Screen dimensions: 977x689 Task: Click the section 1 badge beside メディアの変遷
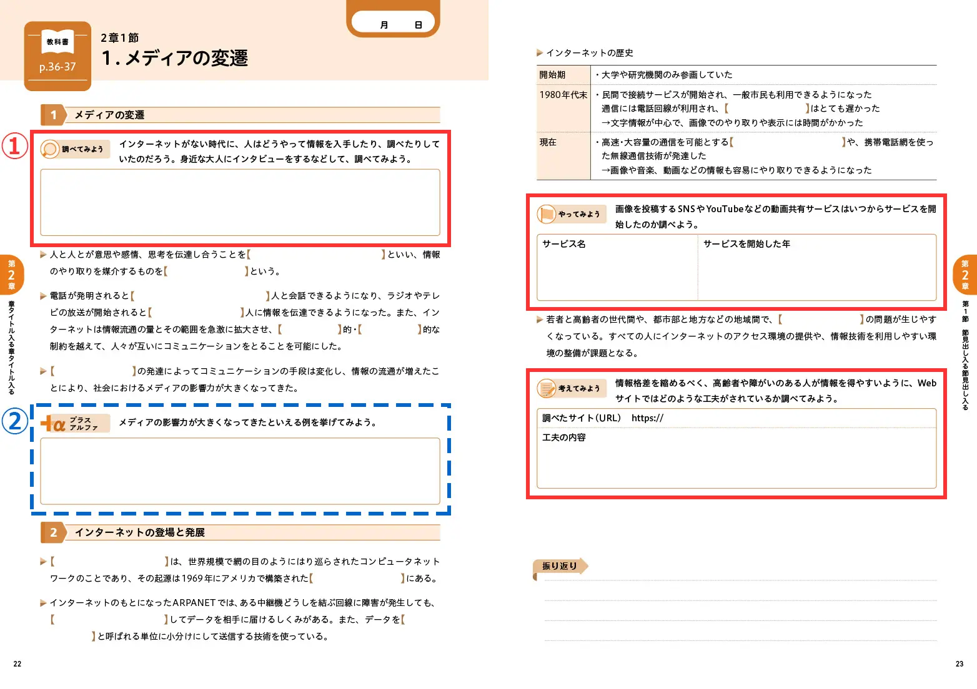(53, 115)
